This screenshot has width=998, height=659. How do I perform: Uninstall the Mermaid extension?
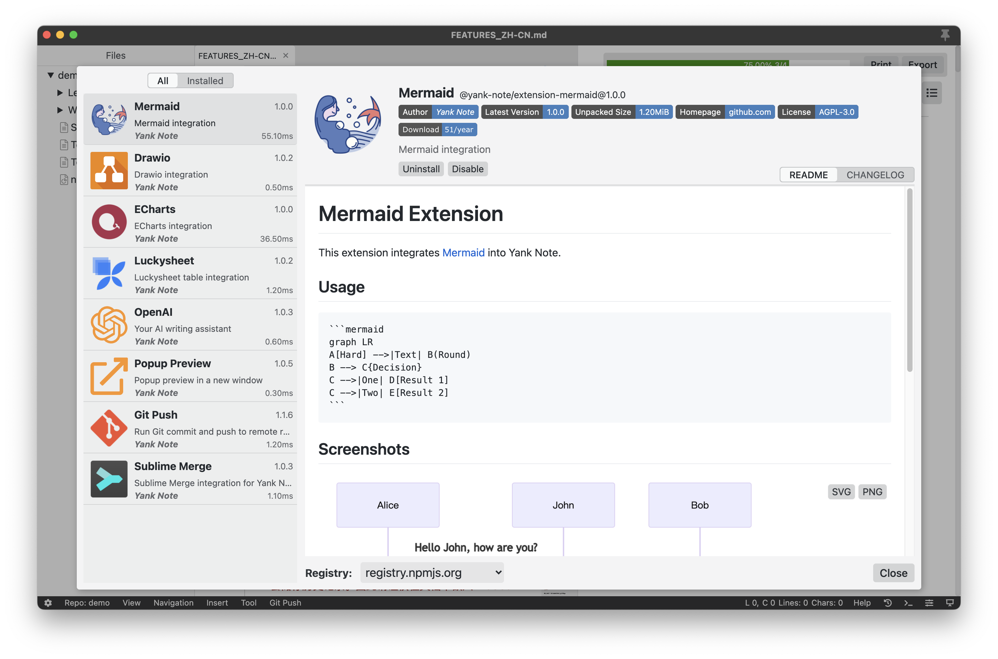pyautogui.click(x=421, y=169)
